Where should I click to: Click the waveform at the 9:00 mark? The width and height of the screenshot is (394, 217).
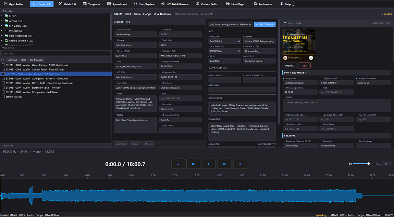(197, 196)
